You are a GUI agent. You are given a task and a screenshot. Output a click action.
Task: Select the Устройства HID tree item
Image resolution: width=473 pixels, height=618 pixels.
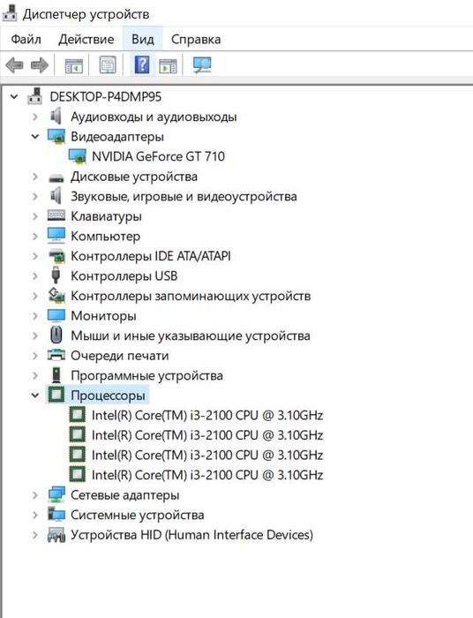pos(191,535)
